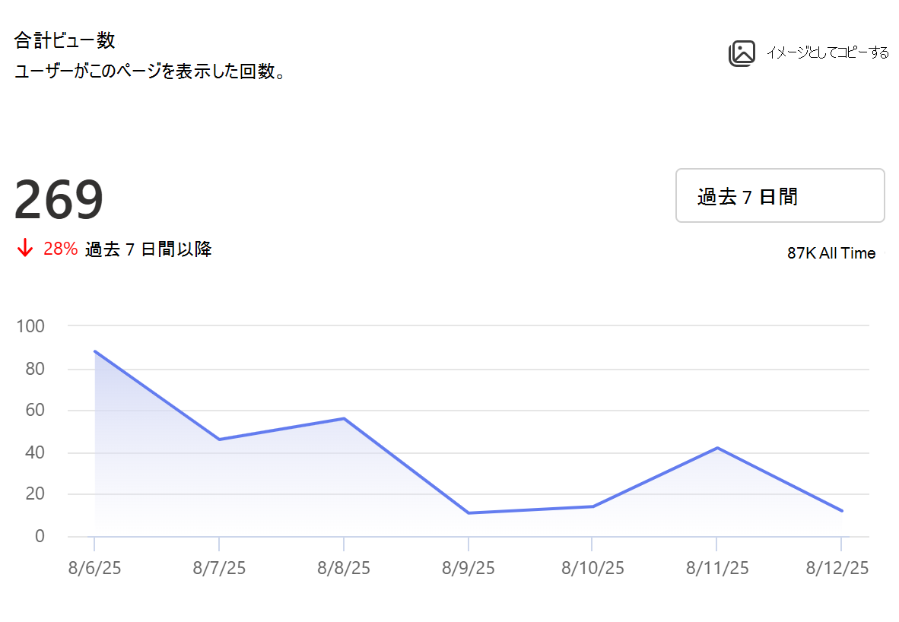Select the 8/12/25 end point on the line
Viewport: 899px width, 622px height.
[842, 510]
